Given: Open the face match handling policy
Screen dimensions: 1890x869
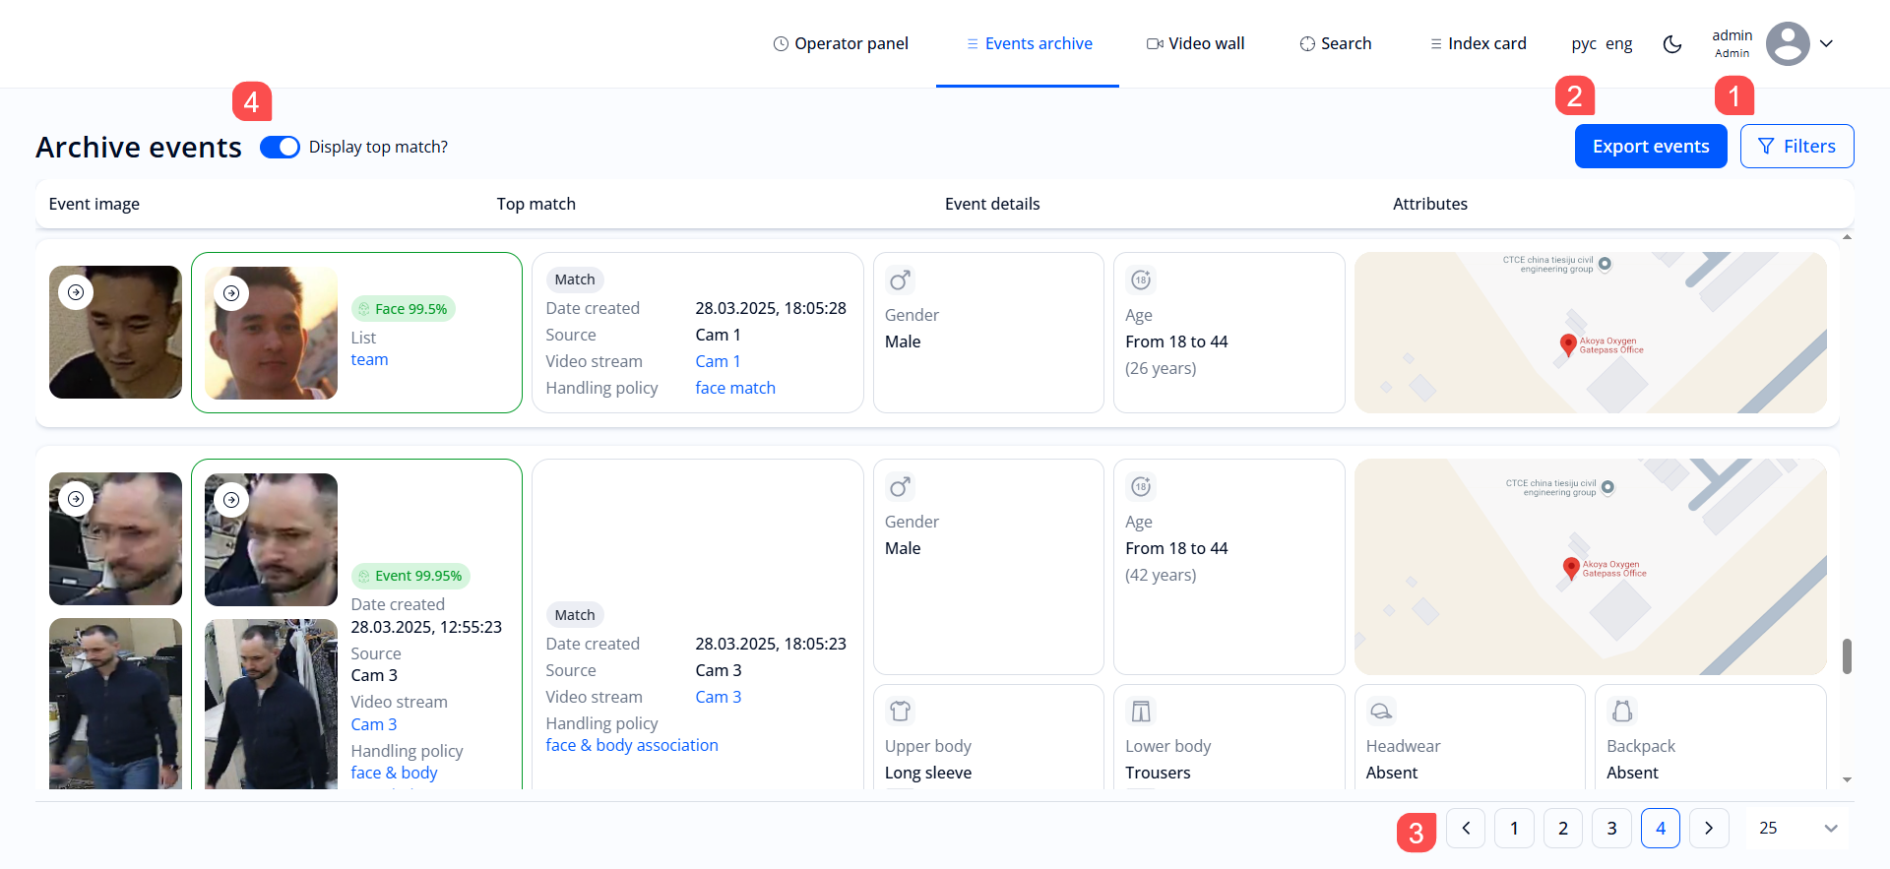Looking at the screenshot, I should pos(735,388).
